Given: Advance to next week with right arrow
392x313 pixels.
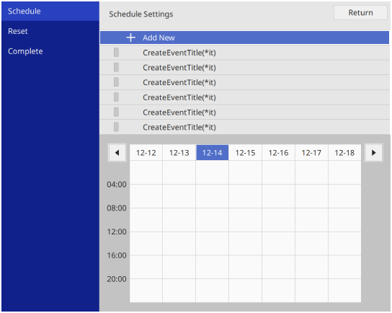Looking at the screenshot, I should (373, 153).
